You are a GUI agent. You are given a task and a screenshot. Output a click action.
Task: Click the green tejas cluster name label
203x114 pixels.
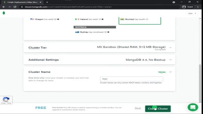(x=162, y=72)
